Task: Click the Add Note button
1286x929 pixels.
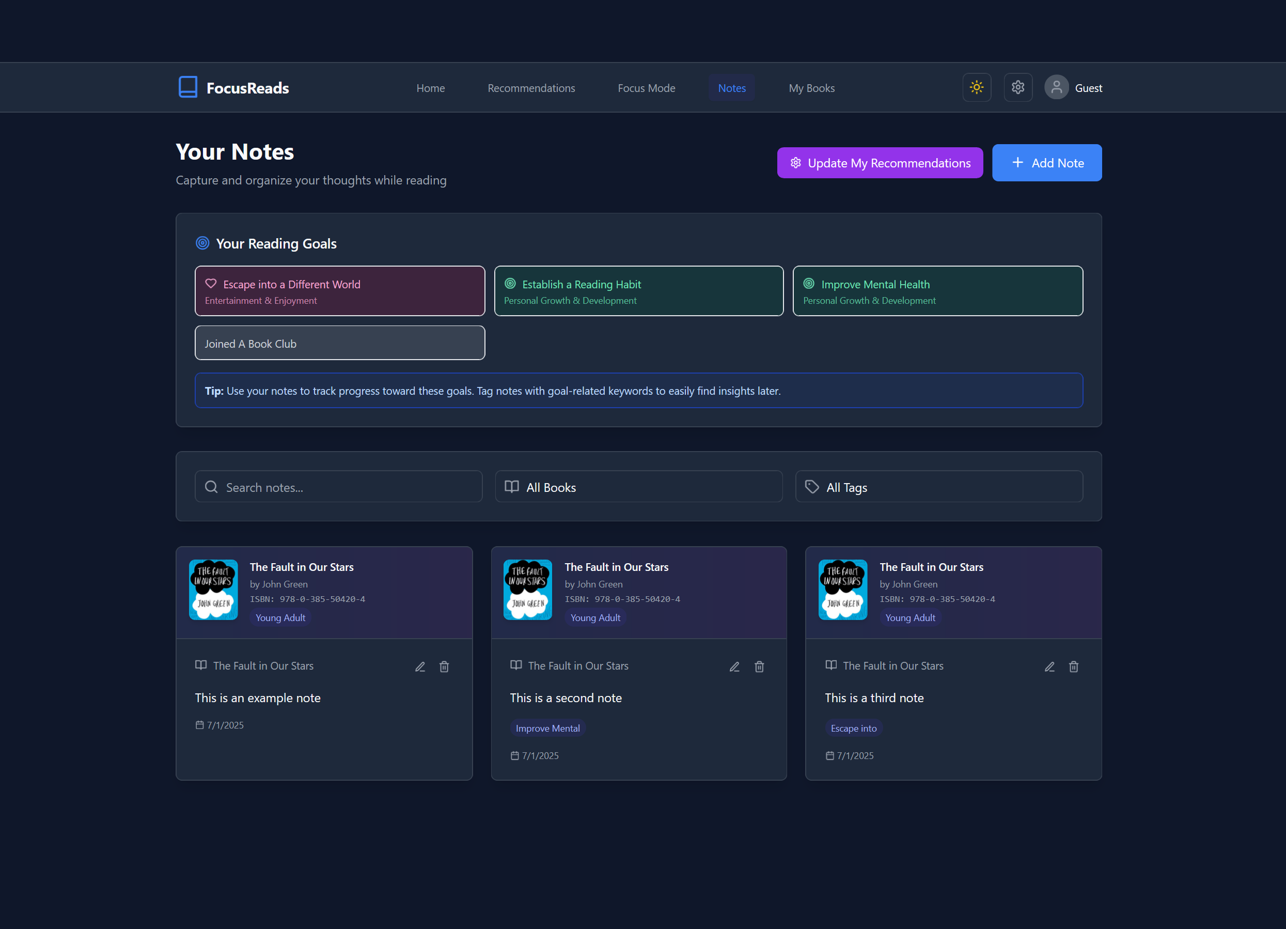Action: click(1046, 163)
